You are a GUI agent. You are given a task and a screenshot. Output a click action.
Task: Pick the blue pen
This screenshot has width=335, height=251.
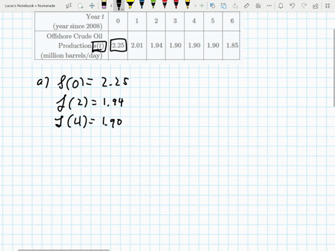pos(142,4)
